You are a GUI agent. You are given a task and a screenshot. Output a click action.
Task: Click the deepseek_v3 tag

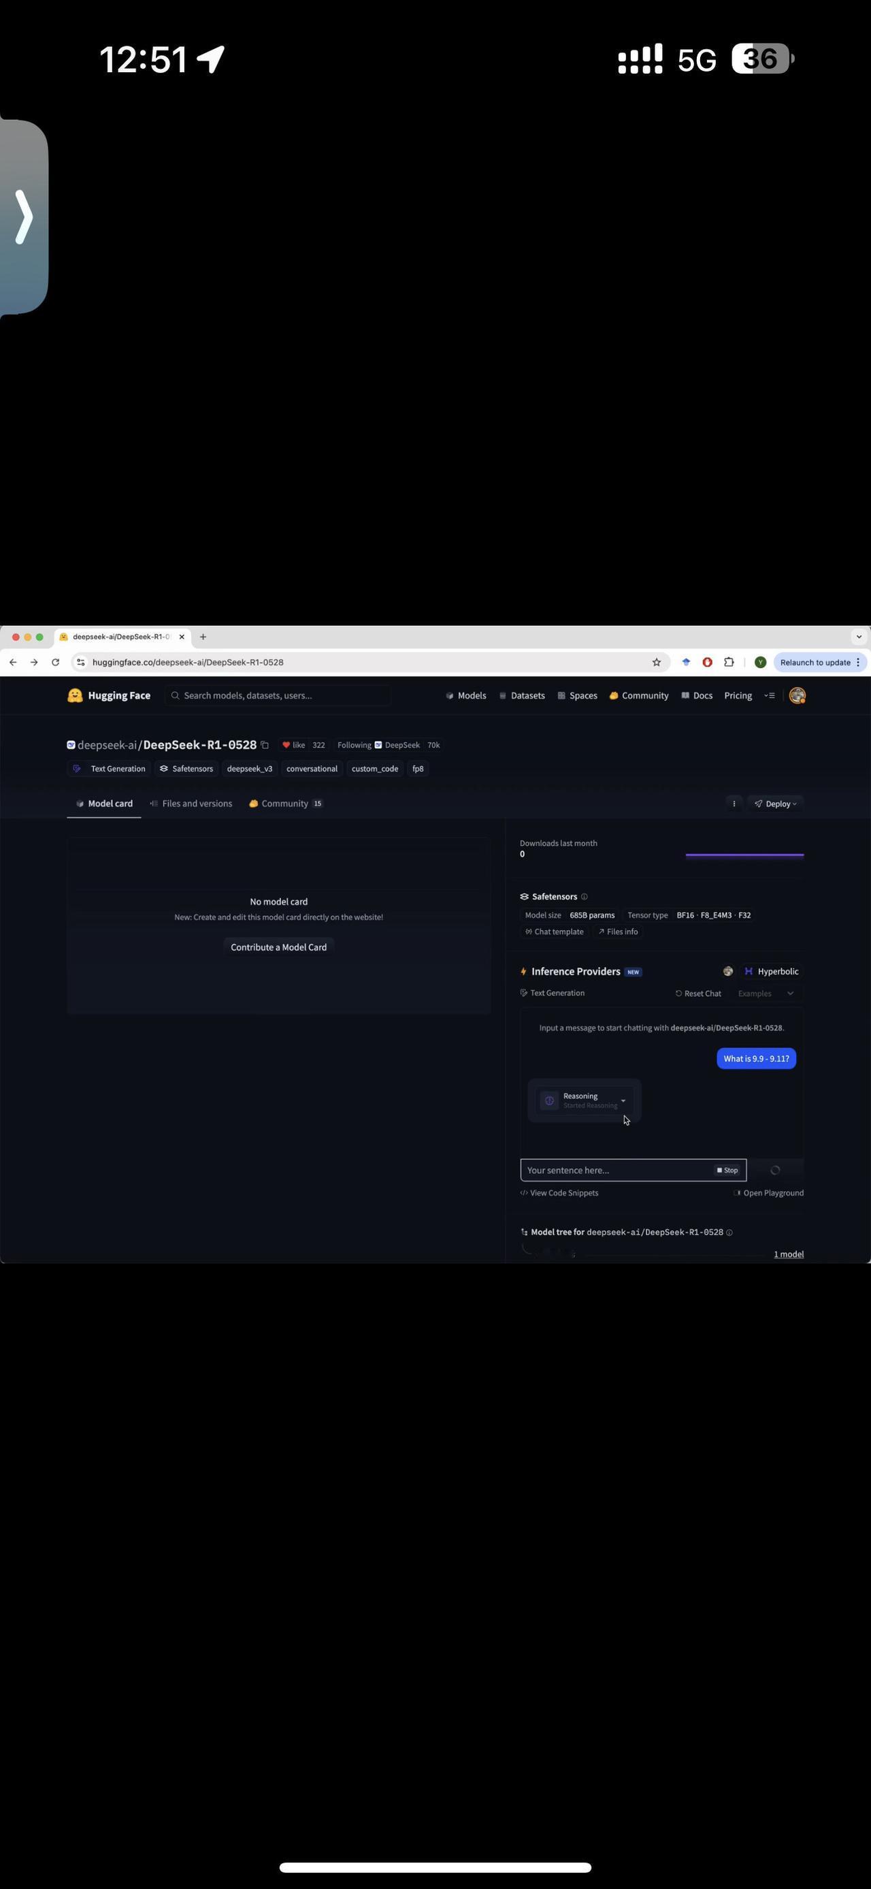[x=250, y=769]
